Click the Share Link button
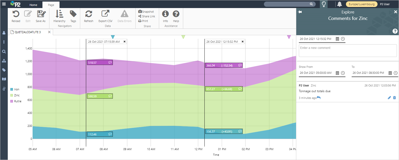 pyautogui.click(x=147, y=16)
